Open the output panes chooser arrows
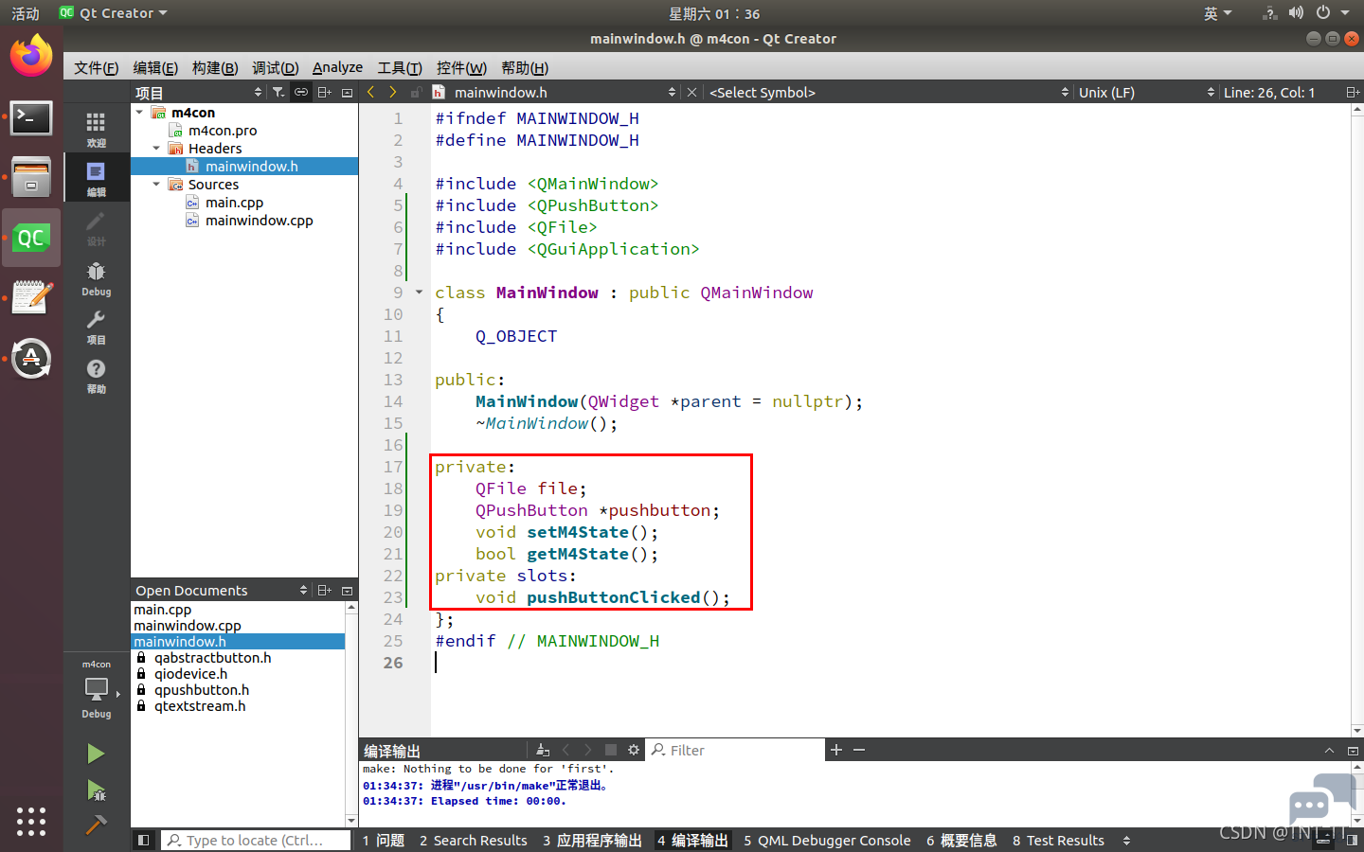1364x852 pixels. (1126, 841)
